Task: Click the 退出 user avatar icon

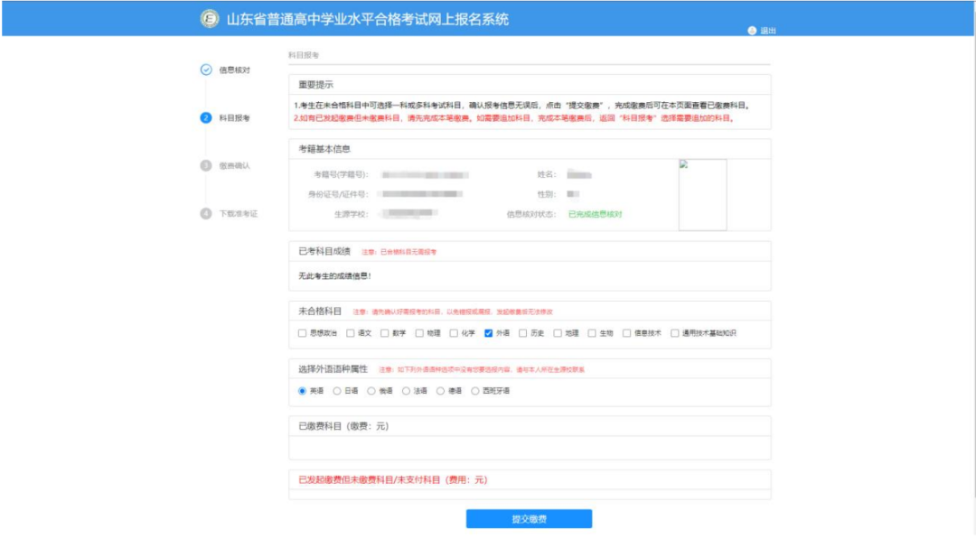Action: pyautogui.click(x=752, y=31)
